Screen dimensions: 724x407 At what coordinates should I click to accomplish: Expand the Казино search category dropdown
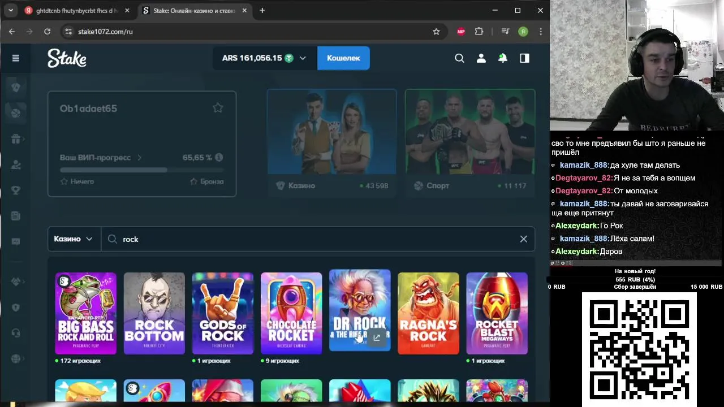click(74, 239)
